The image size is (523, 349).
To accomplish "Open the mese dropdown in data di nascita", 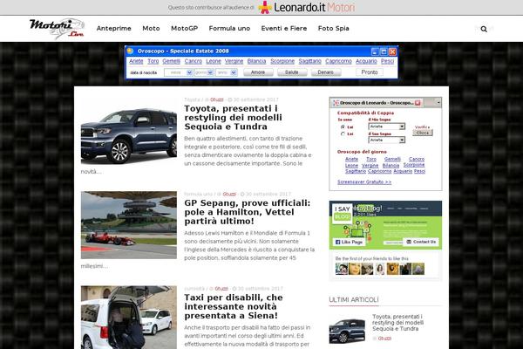I will (179, 72).
